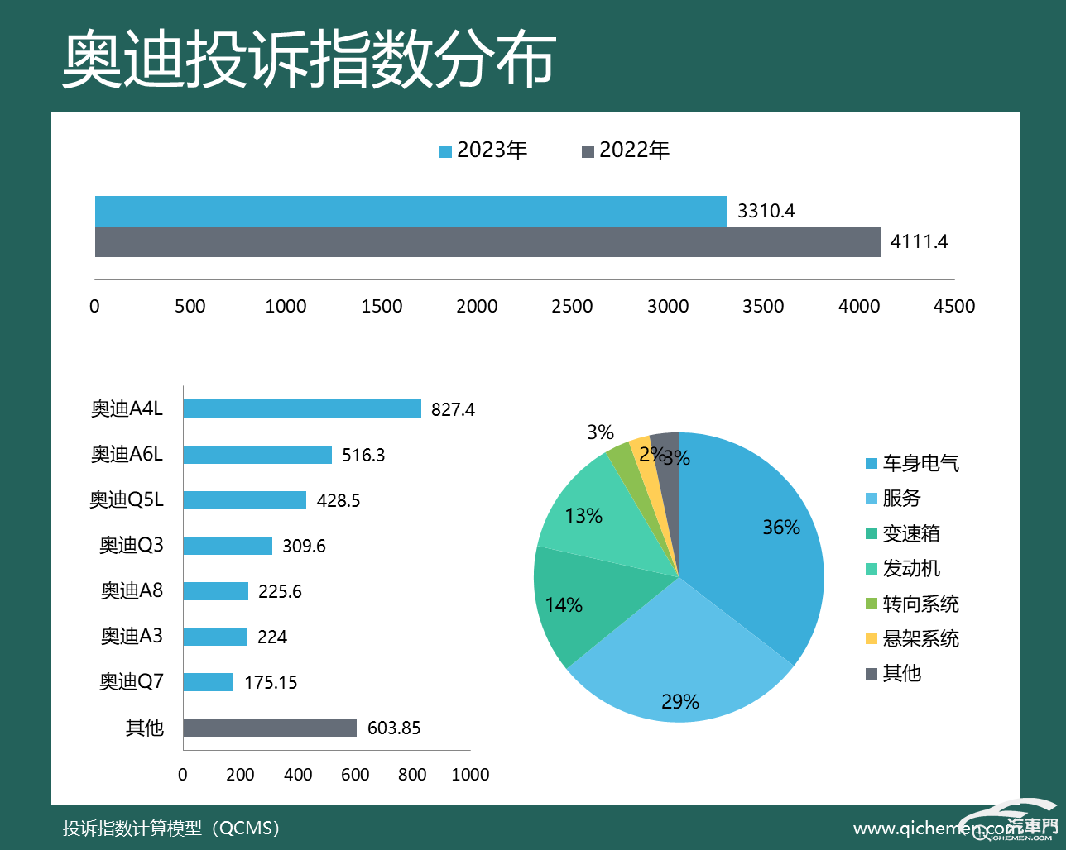The width and height of the screenshot is (1066, 850).
Task: Click the 奥迪Q3 bar
Action: click(228, 545)
